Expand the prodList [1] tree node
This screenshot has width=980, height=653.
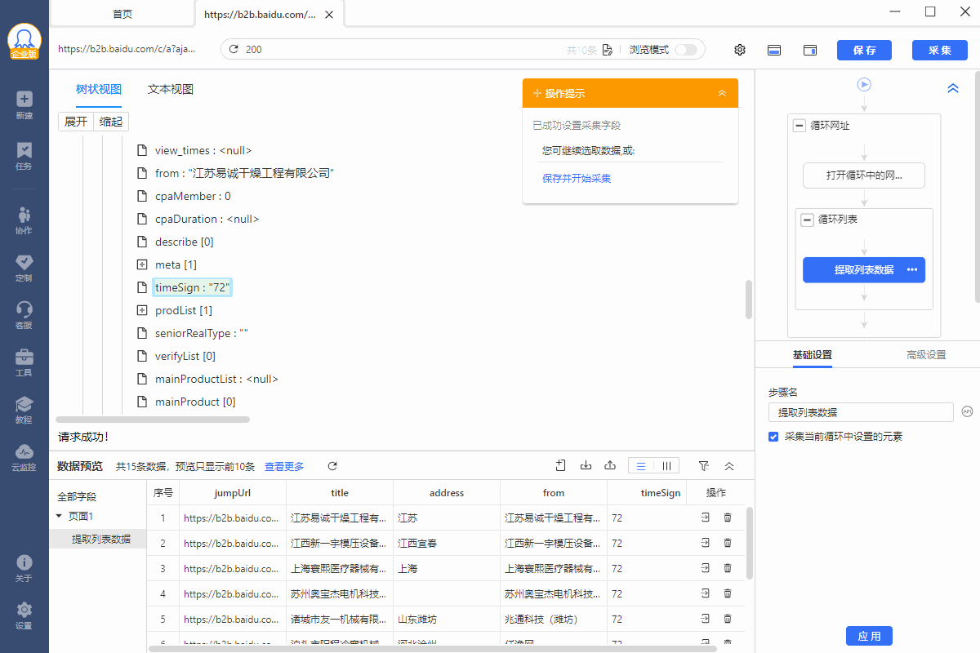point(141,310)
